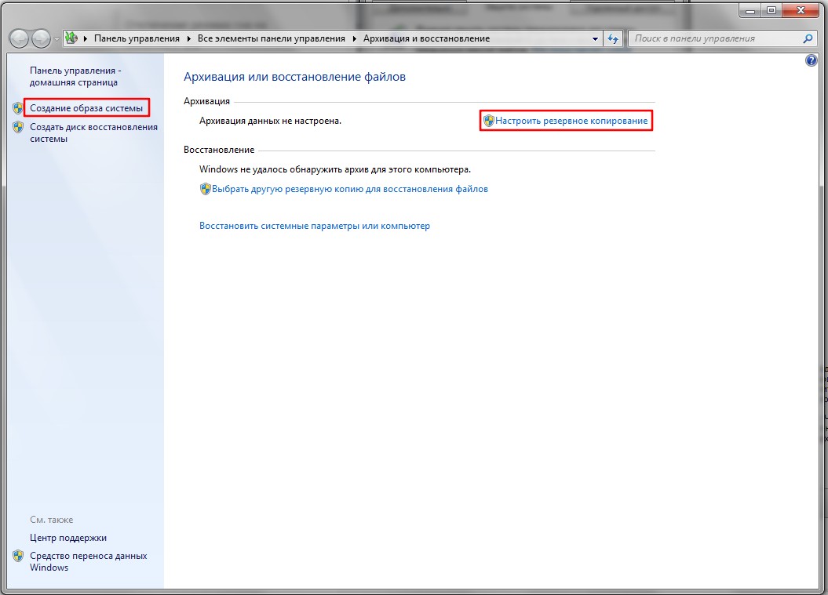This screenshot has height=595, width=828.
Task: Click shield icon beside «Настроить резервное копирование»
Action: click(x=488, y=121)
